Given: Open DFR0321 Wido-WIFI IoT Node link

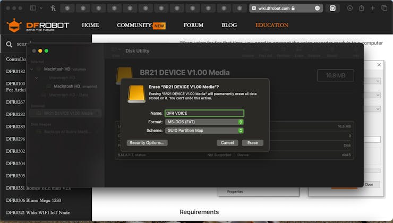Looking at the screenshot, I should [x=38, y=212].
